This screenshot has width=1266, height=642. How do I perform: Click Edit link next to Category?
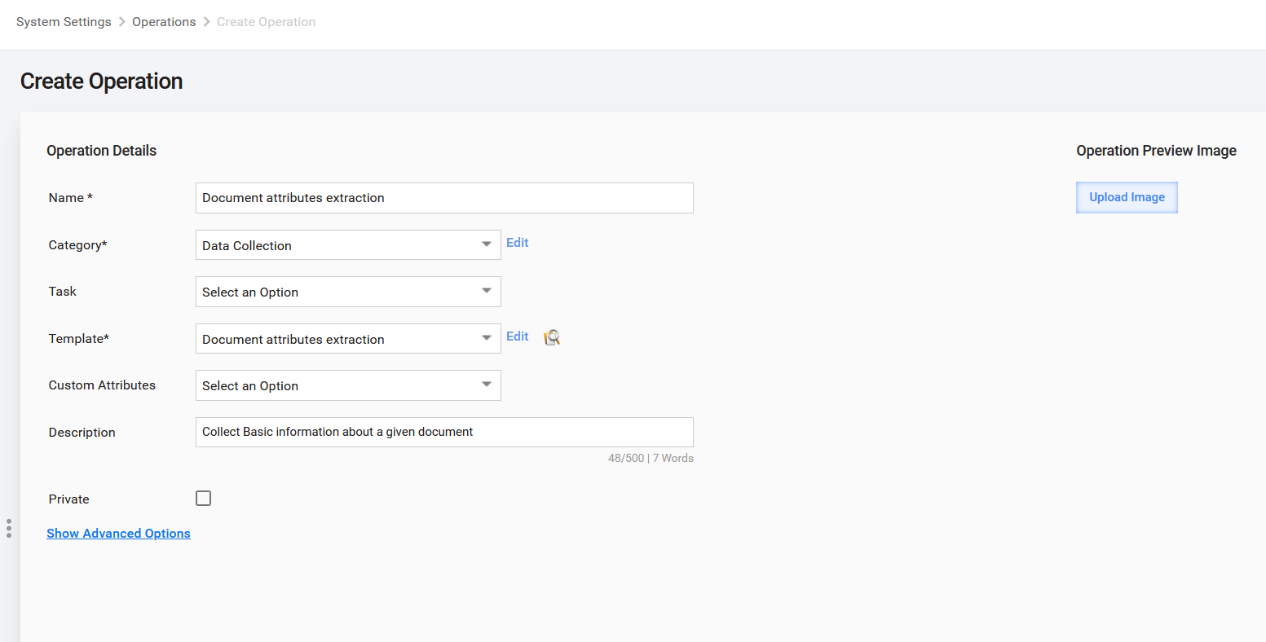(518, 243)
